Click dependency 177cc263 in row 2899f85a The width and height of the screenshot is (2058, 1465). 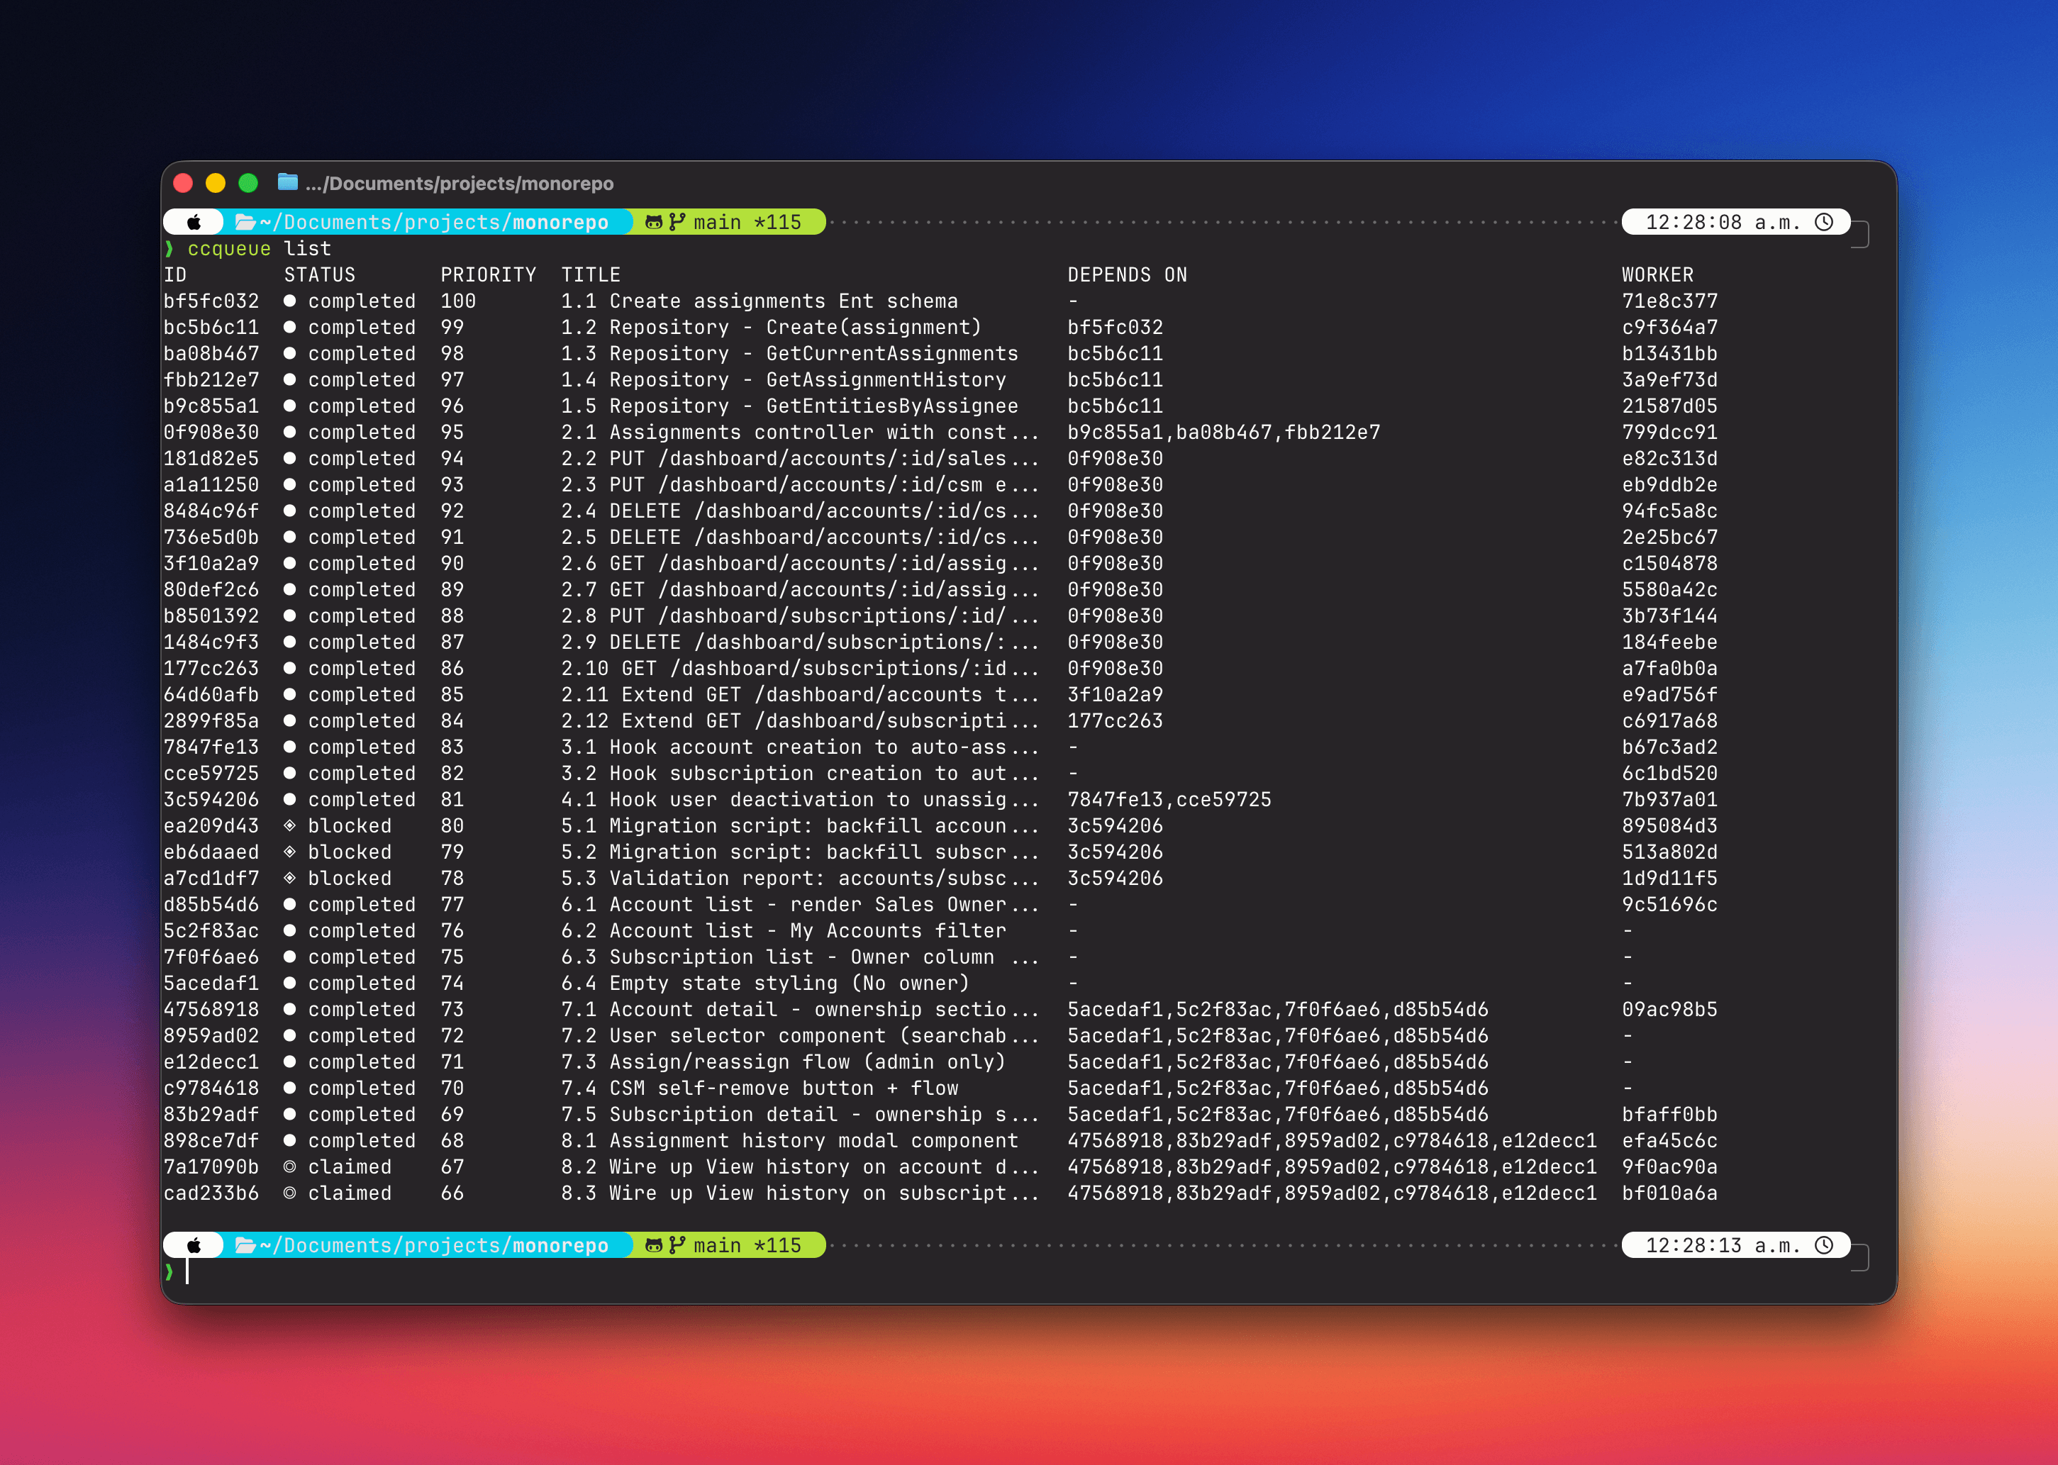coord(1115,720)
